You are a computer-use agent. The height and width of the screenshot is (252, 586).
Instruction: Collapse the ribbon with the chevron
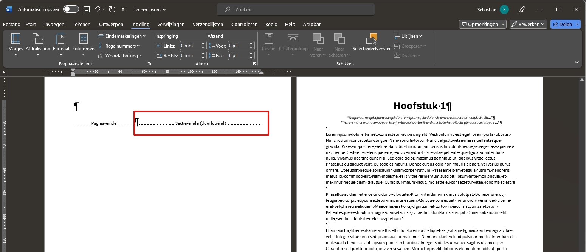[x=577, y=62]
